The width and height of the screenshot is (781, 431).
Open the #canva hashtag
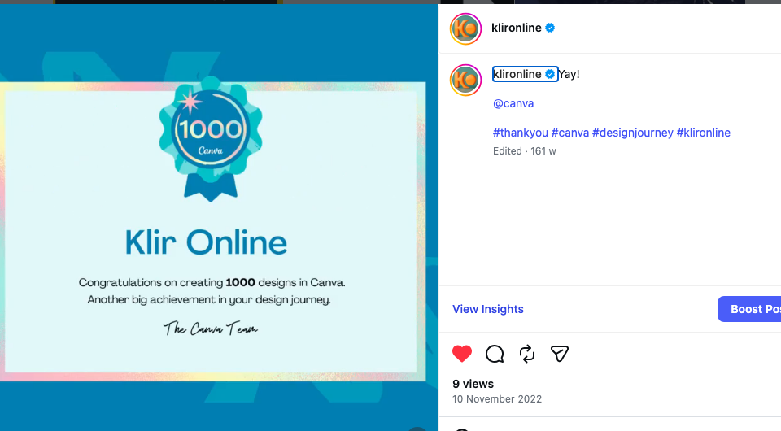(x=569, y=133)
